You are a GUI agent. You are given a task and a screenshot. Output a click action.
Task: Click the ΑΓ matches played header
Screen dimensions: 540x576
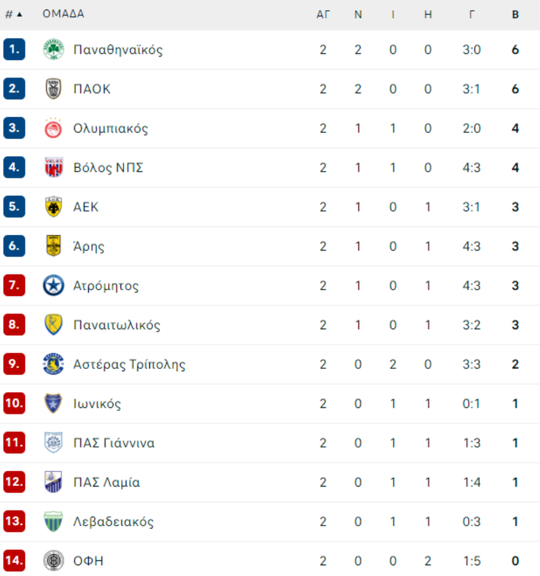(323, 14)
